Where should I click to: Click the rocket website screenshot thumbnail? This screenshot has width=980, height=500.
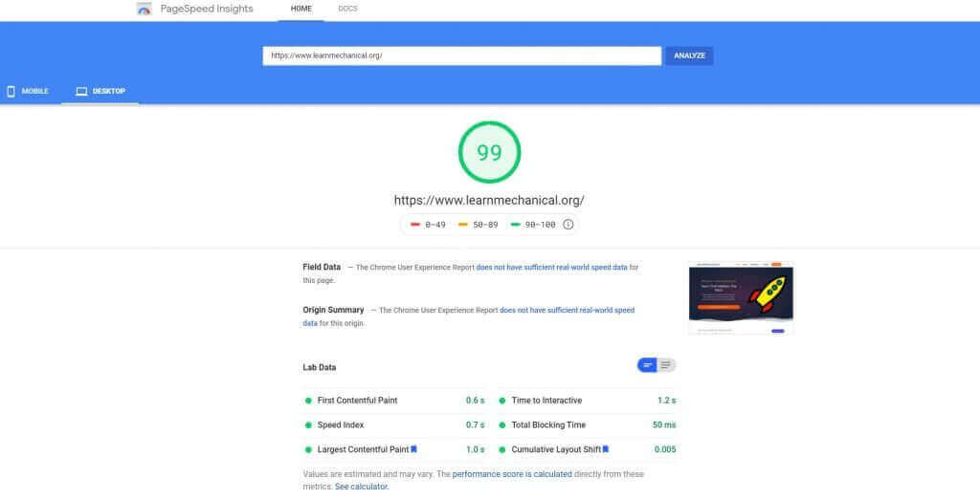pos(742,298)
